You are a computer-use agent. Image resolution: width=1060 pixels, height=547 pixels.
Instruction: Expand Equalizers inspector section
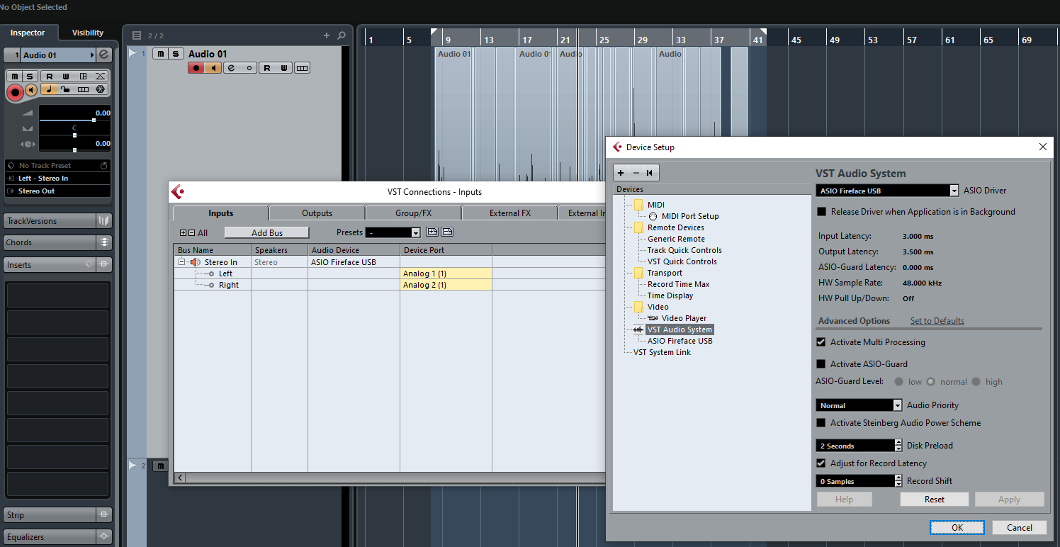50,537
